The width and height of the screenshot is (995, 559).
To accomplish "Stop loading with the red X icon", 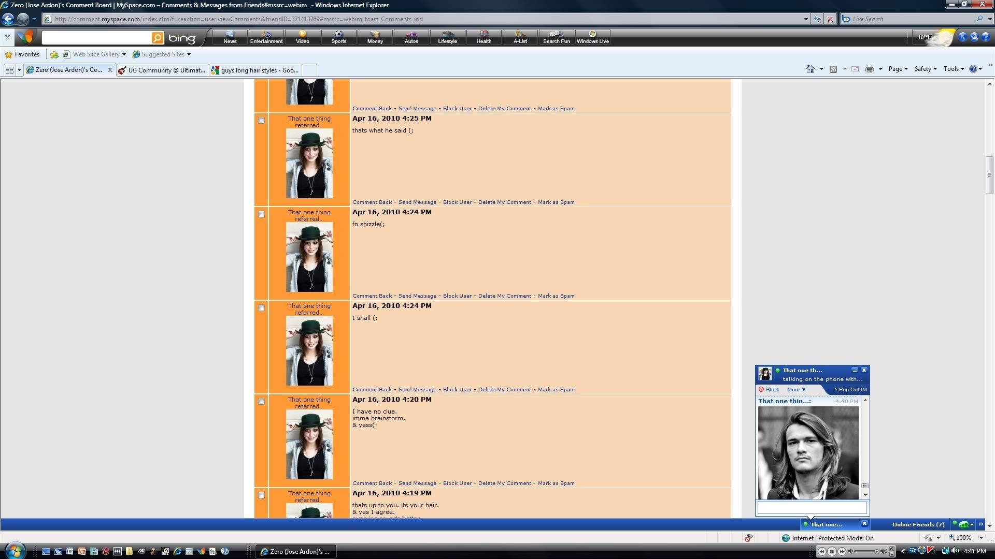I will click(x=830, y=19).
